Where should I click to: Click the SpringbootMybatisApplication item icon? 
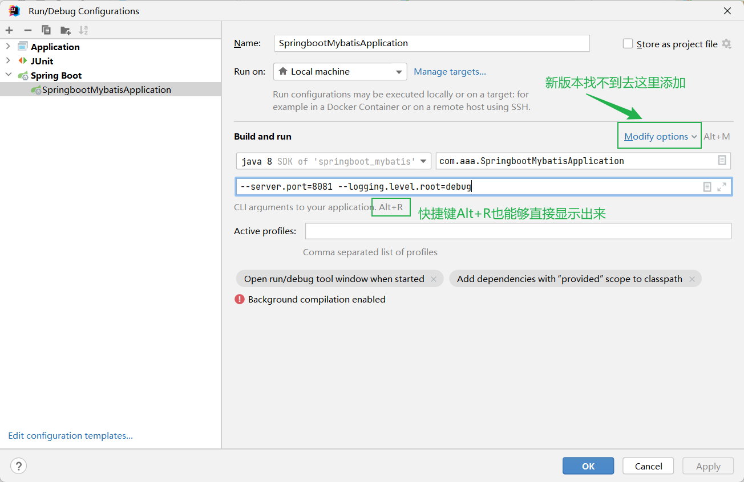(x=36, y=89)
